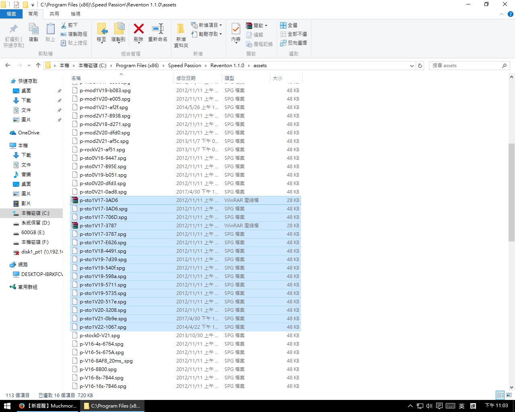
Task: Select 系統保留 (D:) drive in sidebar
Action: [35, 223]
